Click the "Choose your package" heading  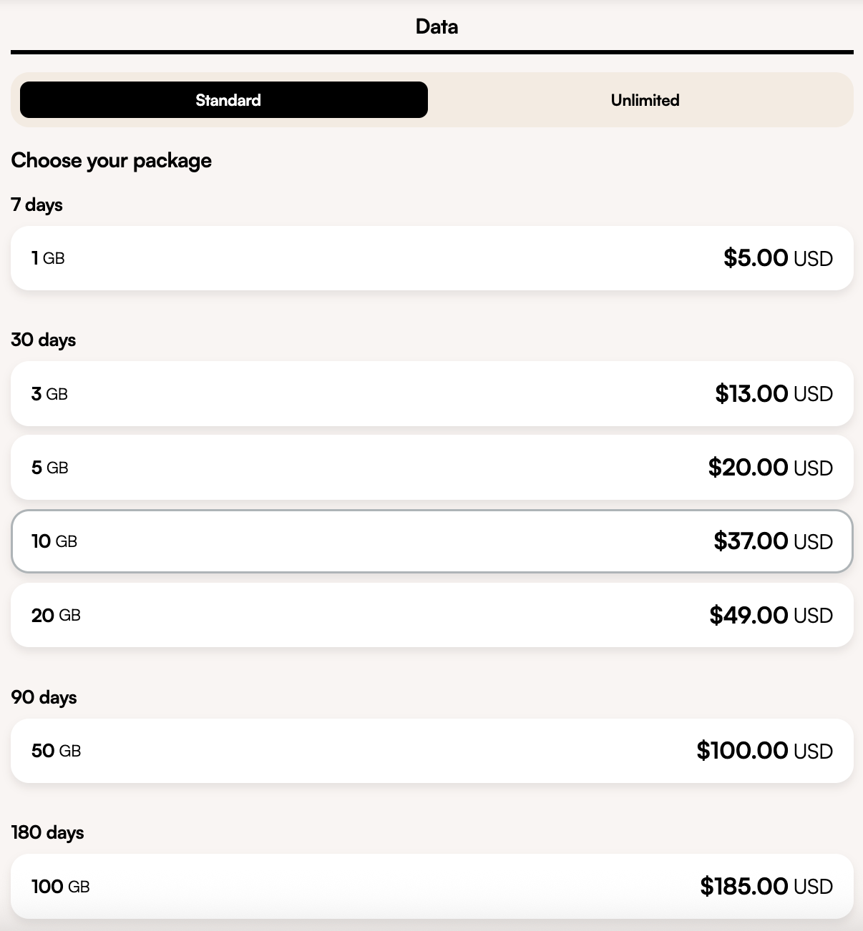pos(112,161)
